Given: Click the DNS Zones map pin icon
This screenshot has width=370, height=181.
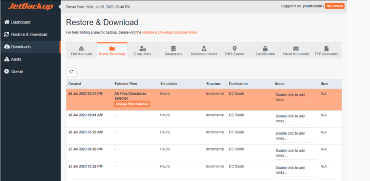Looking at the screenshot, I should click(x=235, y=49).
